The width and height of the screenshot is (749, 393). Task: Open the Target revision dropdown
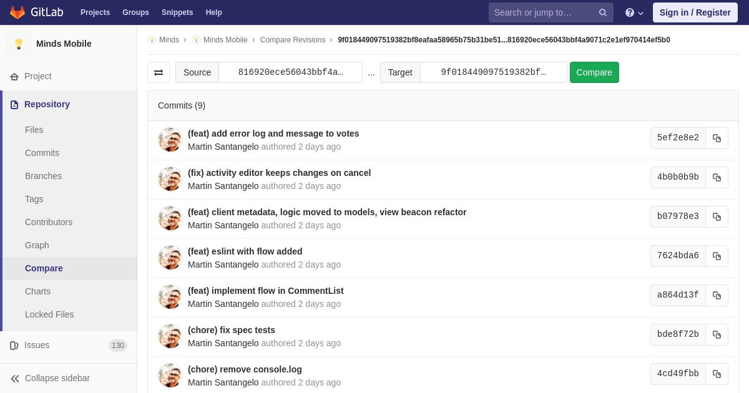pyautogui.click(x=493, y=72)
